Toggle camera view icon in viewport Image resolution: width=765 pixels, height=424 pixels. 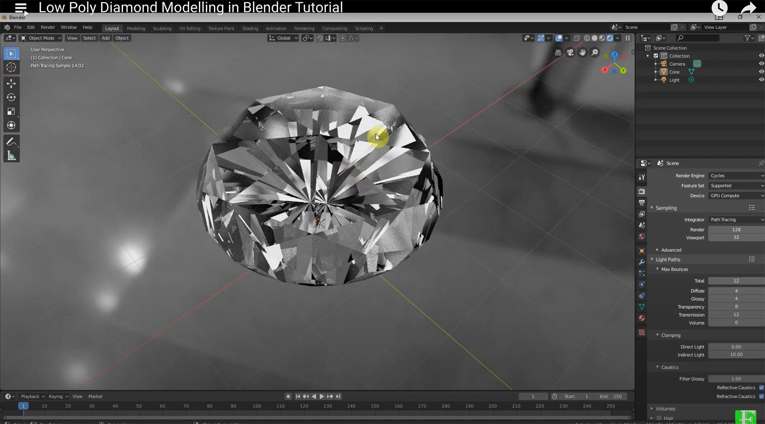click(x=570, y=53)
